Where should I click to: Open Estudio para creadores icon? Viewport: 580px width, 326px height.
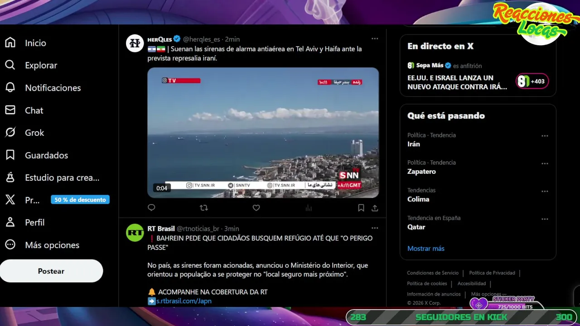pos(10,177)
